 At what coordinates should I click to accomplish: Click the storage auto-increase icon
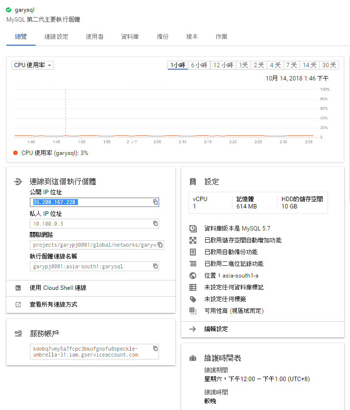(193, 240)
